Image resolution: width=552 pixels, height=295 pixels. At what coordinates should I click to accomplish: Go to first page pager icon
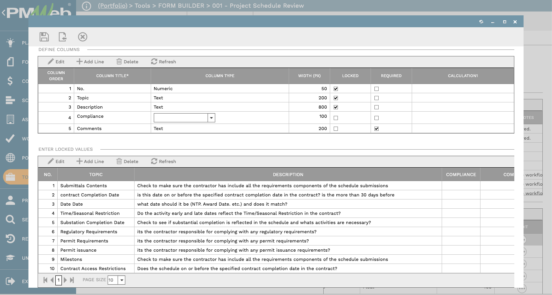tap(45, 280)
